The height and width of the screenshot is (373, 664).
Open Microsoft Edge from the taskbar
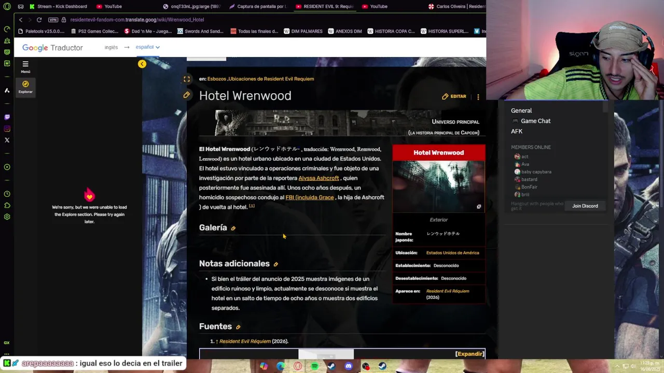[281, 366]
